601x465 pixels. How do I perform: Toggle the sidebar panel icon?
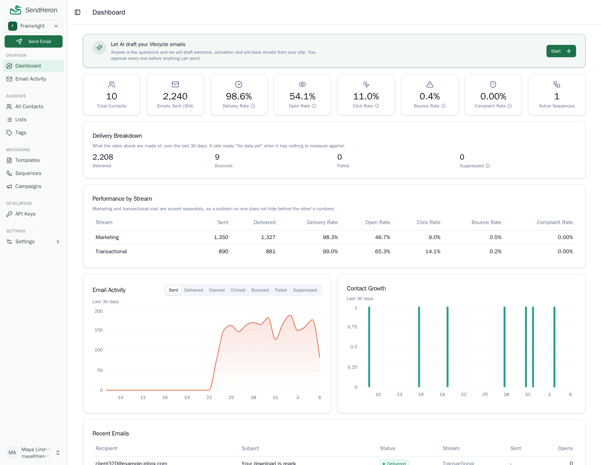(x=78, y=12)
